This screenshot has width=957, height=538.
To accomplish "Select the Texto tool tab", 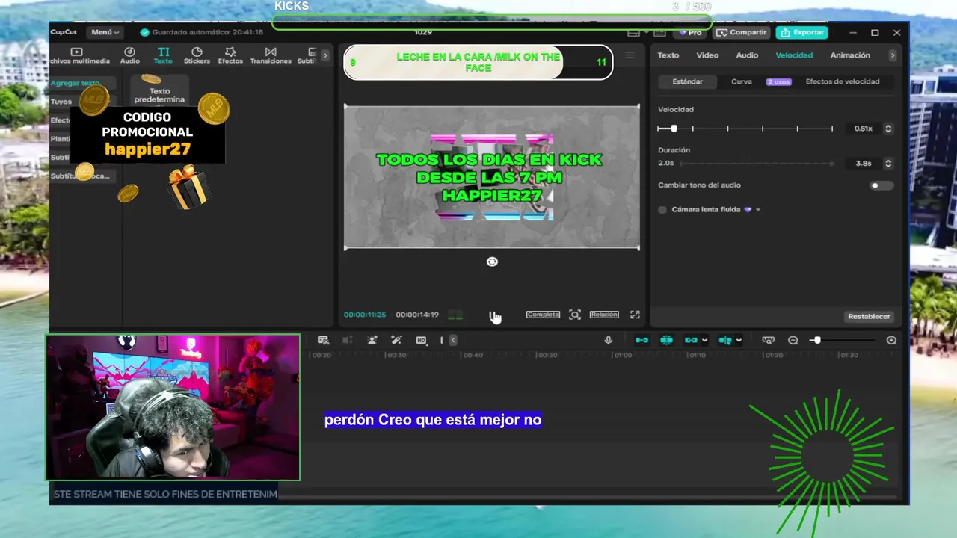I will point(163,55).
